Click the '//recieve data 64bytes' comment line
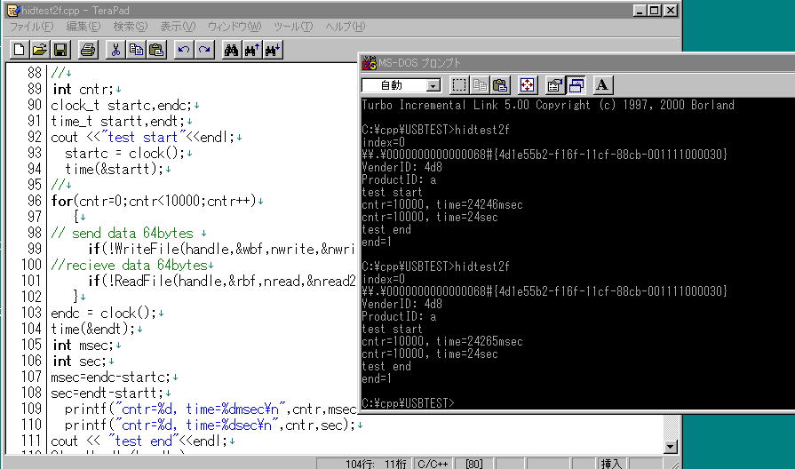This screenshot has width=795, height=469. [x=130, y=266]
